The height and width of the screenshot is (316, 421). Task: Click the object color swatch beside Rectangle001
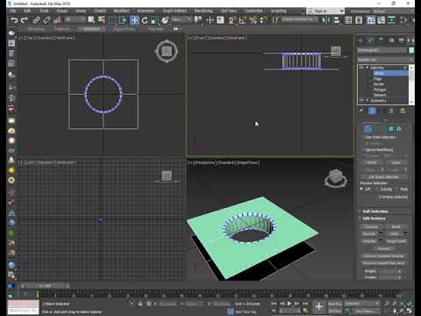coord(411,50)
